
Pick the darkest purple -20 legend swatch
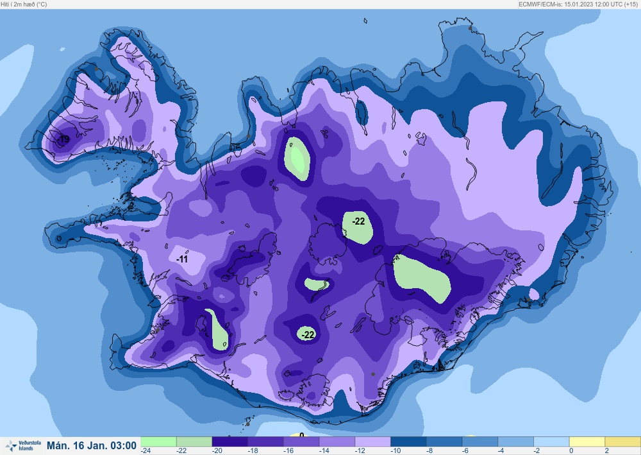click(x=229, y=442)
